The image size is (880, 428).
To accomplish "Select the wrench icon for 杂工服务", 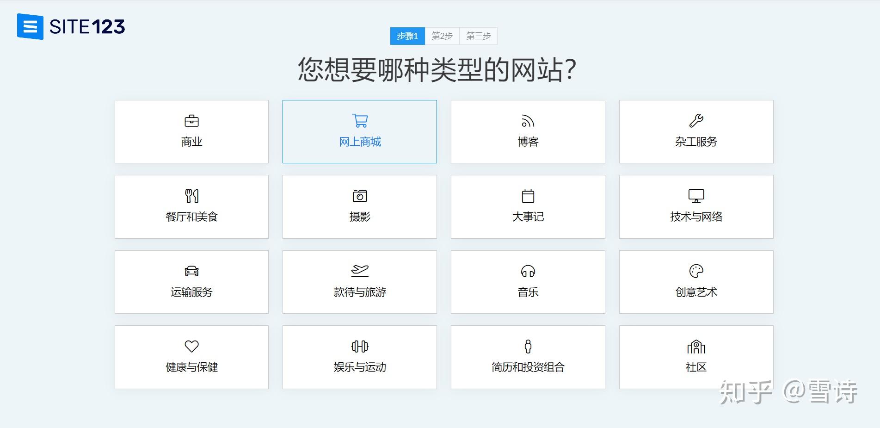I will pos(696,121).
